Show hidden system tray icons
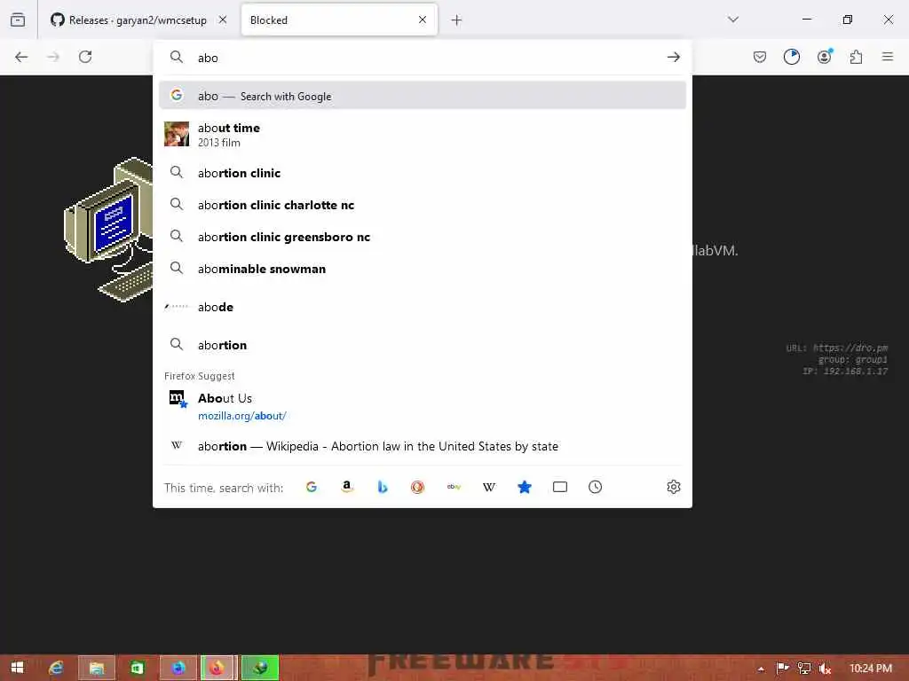The image size is (909, 681). 761,669
